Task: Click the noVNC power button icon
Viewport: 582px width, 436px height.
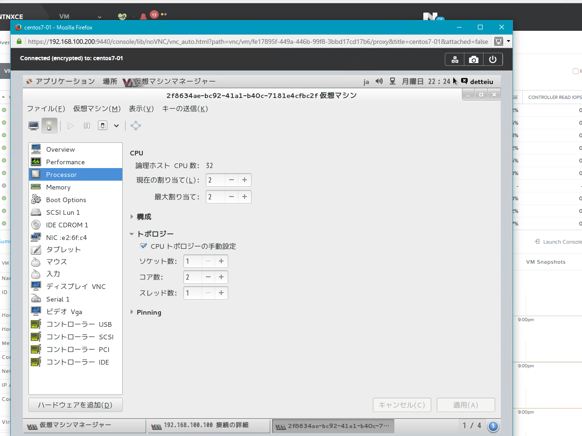Action: pyautogui.click(x=493, y=59)
